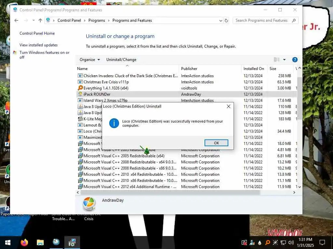Screen dimensions: 333x249
Task: Click the 34.4 MB size cell
Action: coord(284,131)
